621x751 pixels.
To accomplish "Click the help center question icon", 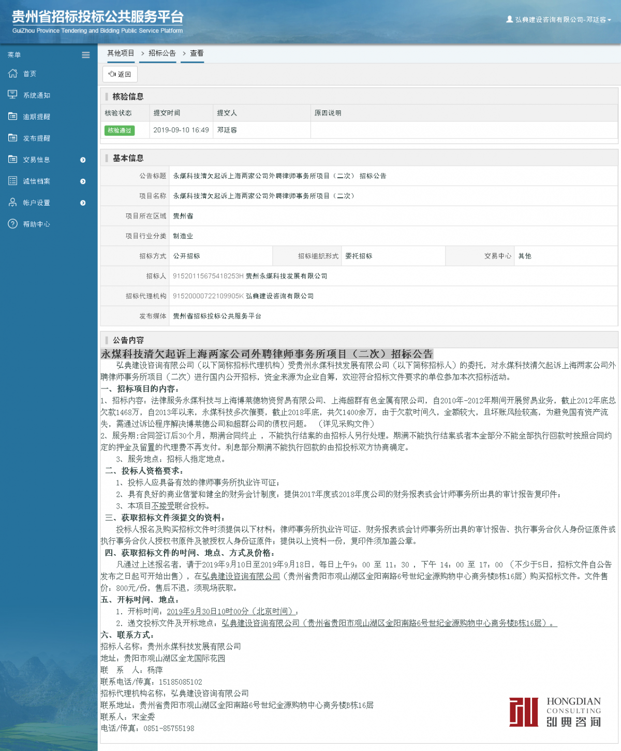I will (x=13, y=224).
